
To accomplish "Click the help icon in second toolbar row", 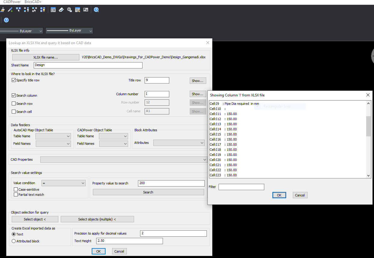I will (x=6, y=20).
